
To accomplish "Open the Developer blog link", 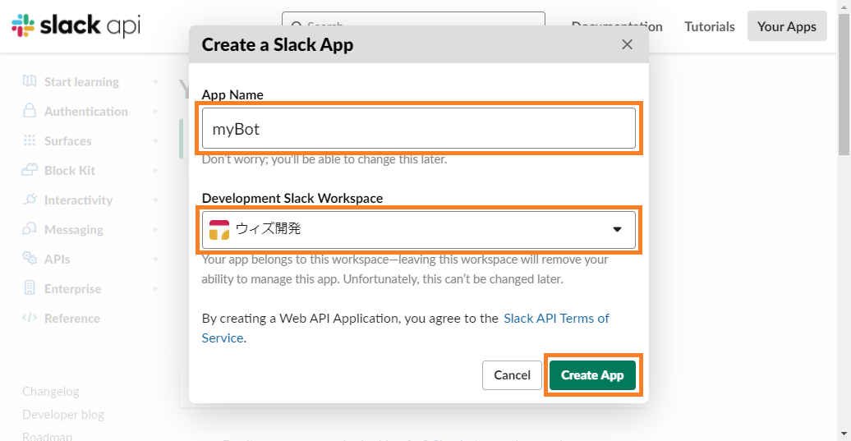I will pos(63,415).
